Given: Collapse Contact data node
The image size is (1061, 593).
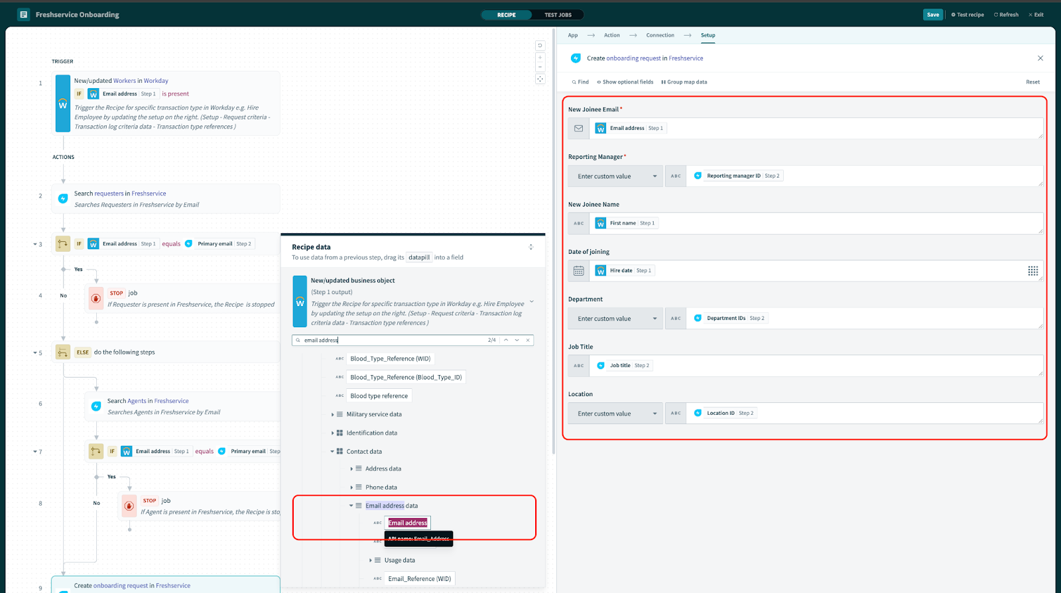Looking at the screenshot, I should point(332,452).
